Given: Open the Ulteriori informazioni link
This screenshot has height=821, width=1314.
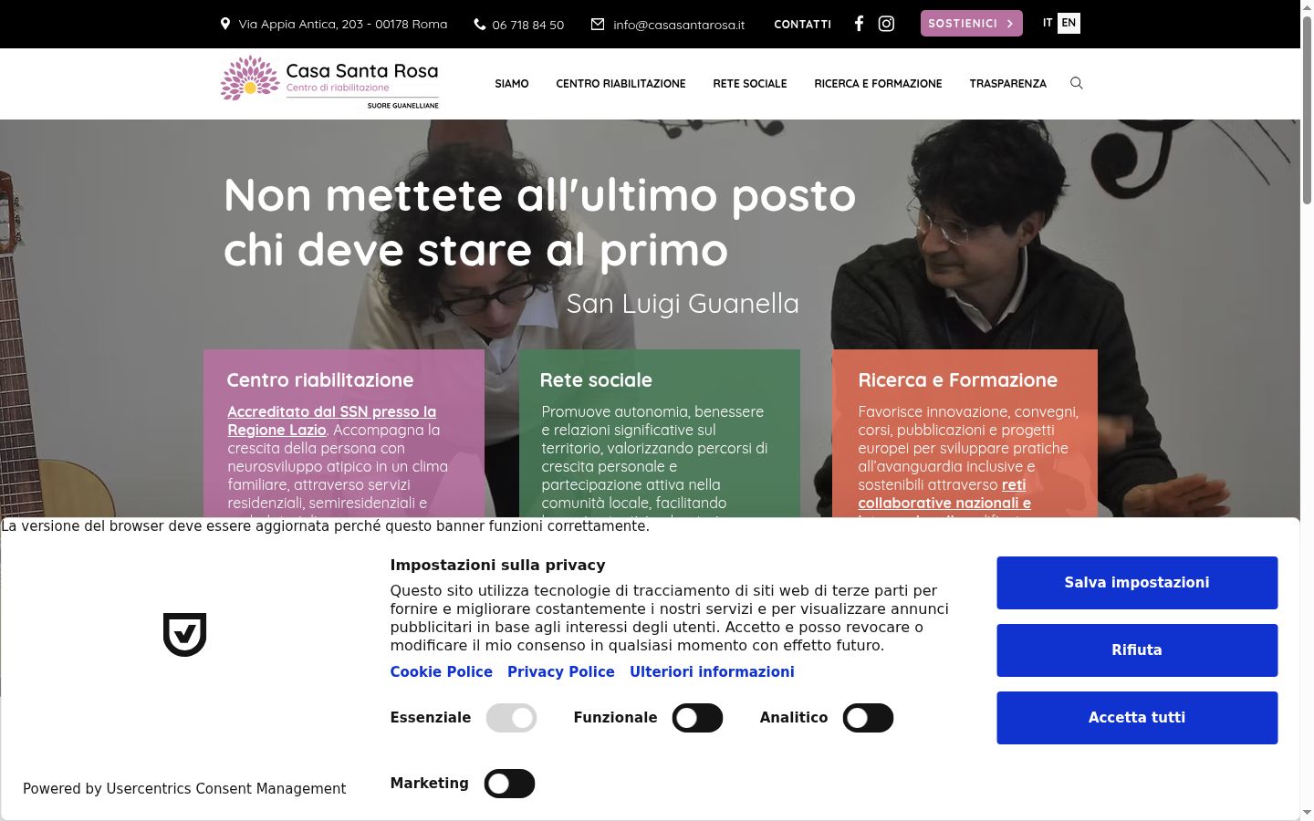Looking at the screenshot, I should coord(712,671).
